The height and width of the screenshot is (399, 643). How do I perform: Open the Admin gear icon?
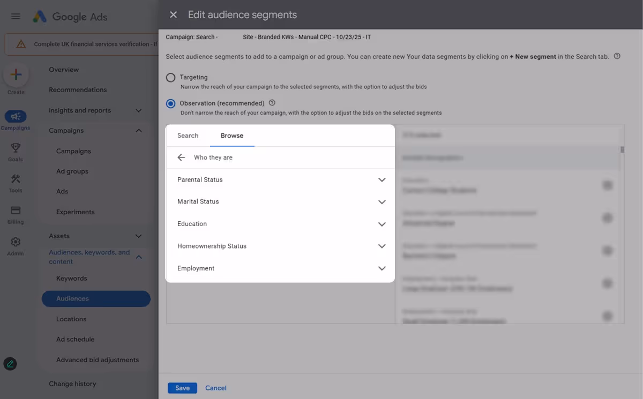tap(16, 242)
